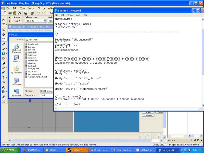Select shoot_big.smd in file list
This screenshot has width=204, height=153.
pos(32,69)
